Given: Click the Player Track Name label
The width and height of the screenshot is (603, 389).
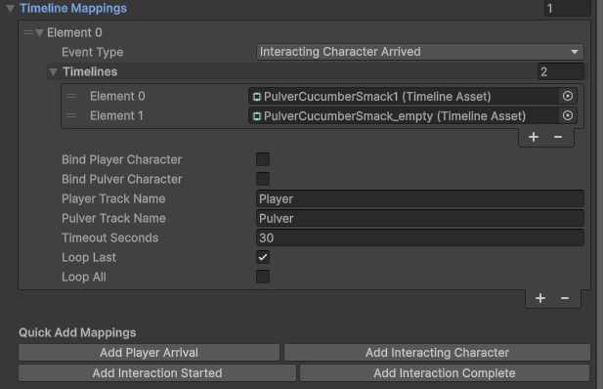Looking at the screenshot, I should 113,199.
